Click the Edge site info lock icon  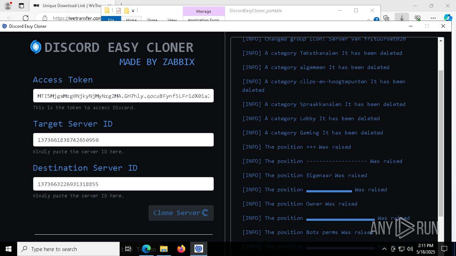[x=45, y=18]
